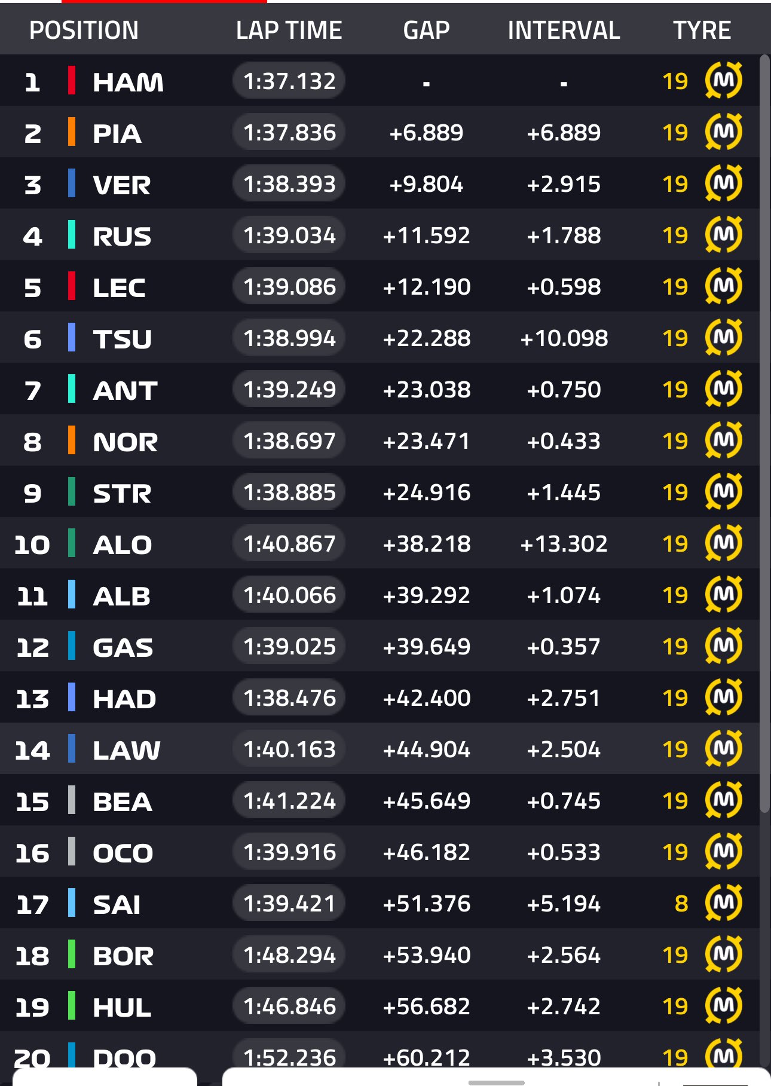The image size is (771, 1086).
Task: Click the orange team color bar beside PIA
Action: [x=72, y=132]
